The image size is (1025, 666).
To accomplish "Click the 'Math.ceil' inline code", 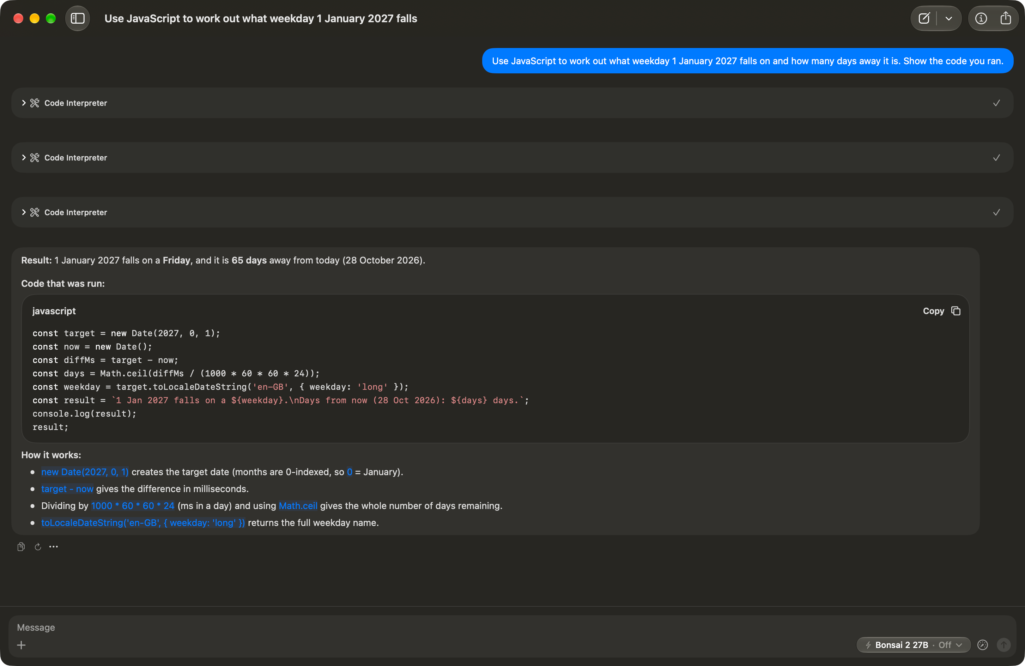I will pyautogui.click(x=298, y=506).
